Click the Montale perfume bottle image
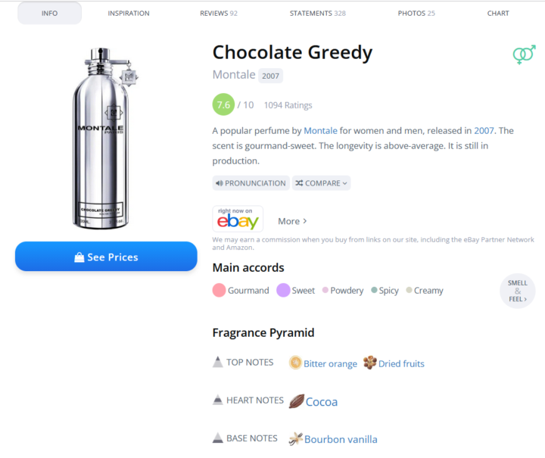The width and height of the screenshot is (545, 458). point(103,139)
